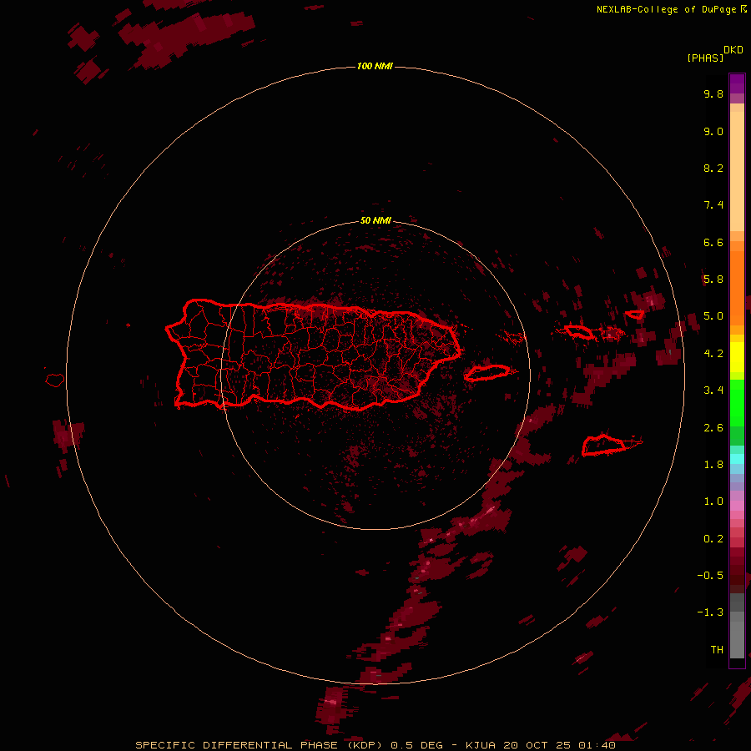Click the 1.8 value on the color scale
The height and width of the screenshot is (751, 751).
713,465
